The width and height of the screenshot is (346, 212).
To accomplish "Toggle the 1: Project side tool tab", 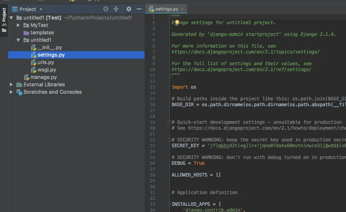I will pyautogui.click(x=4, y=20).
